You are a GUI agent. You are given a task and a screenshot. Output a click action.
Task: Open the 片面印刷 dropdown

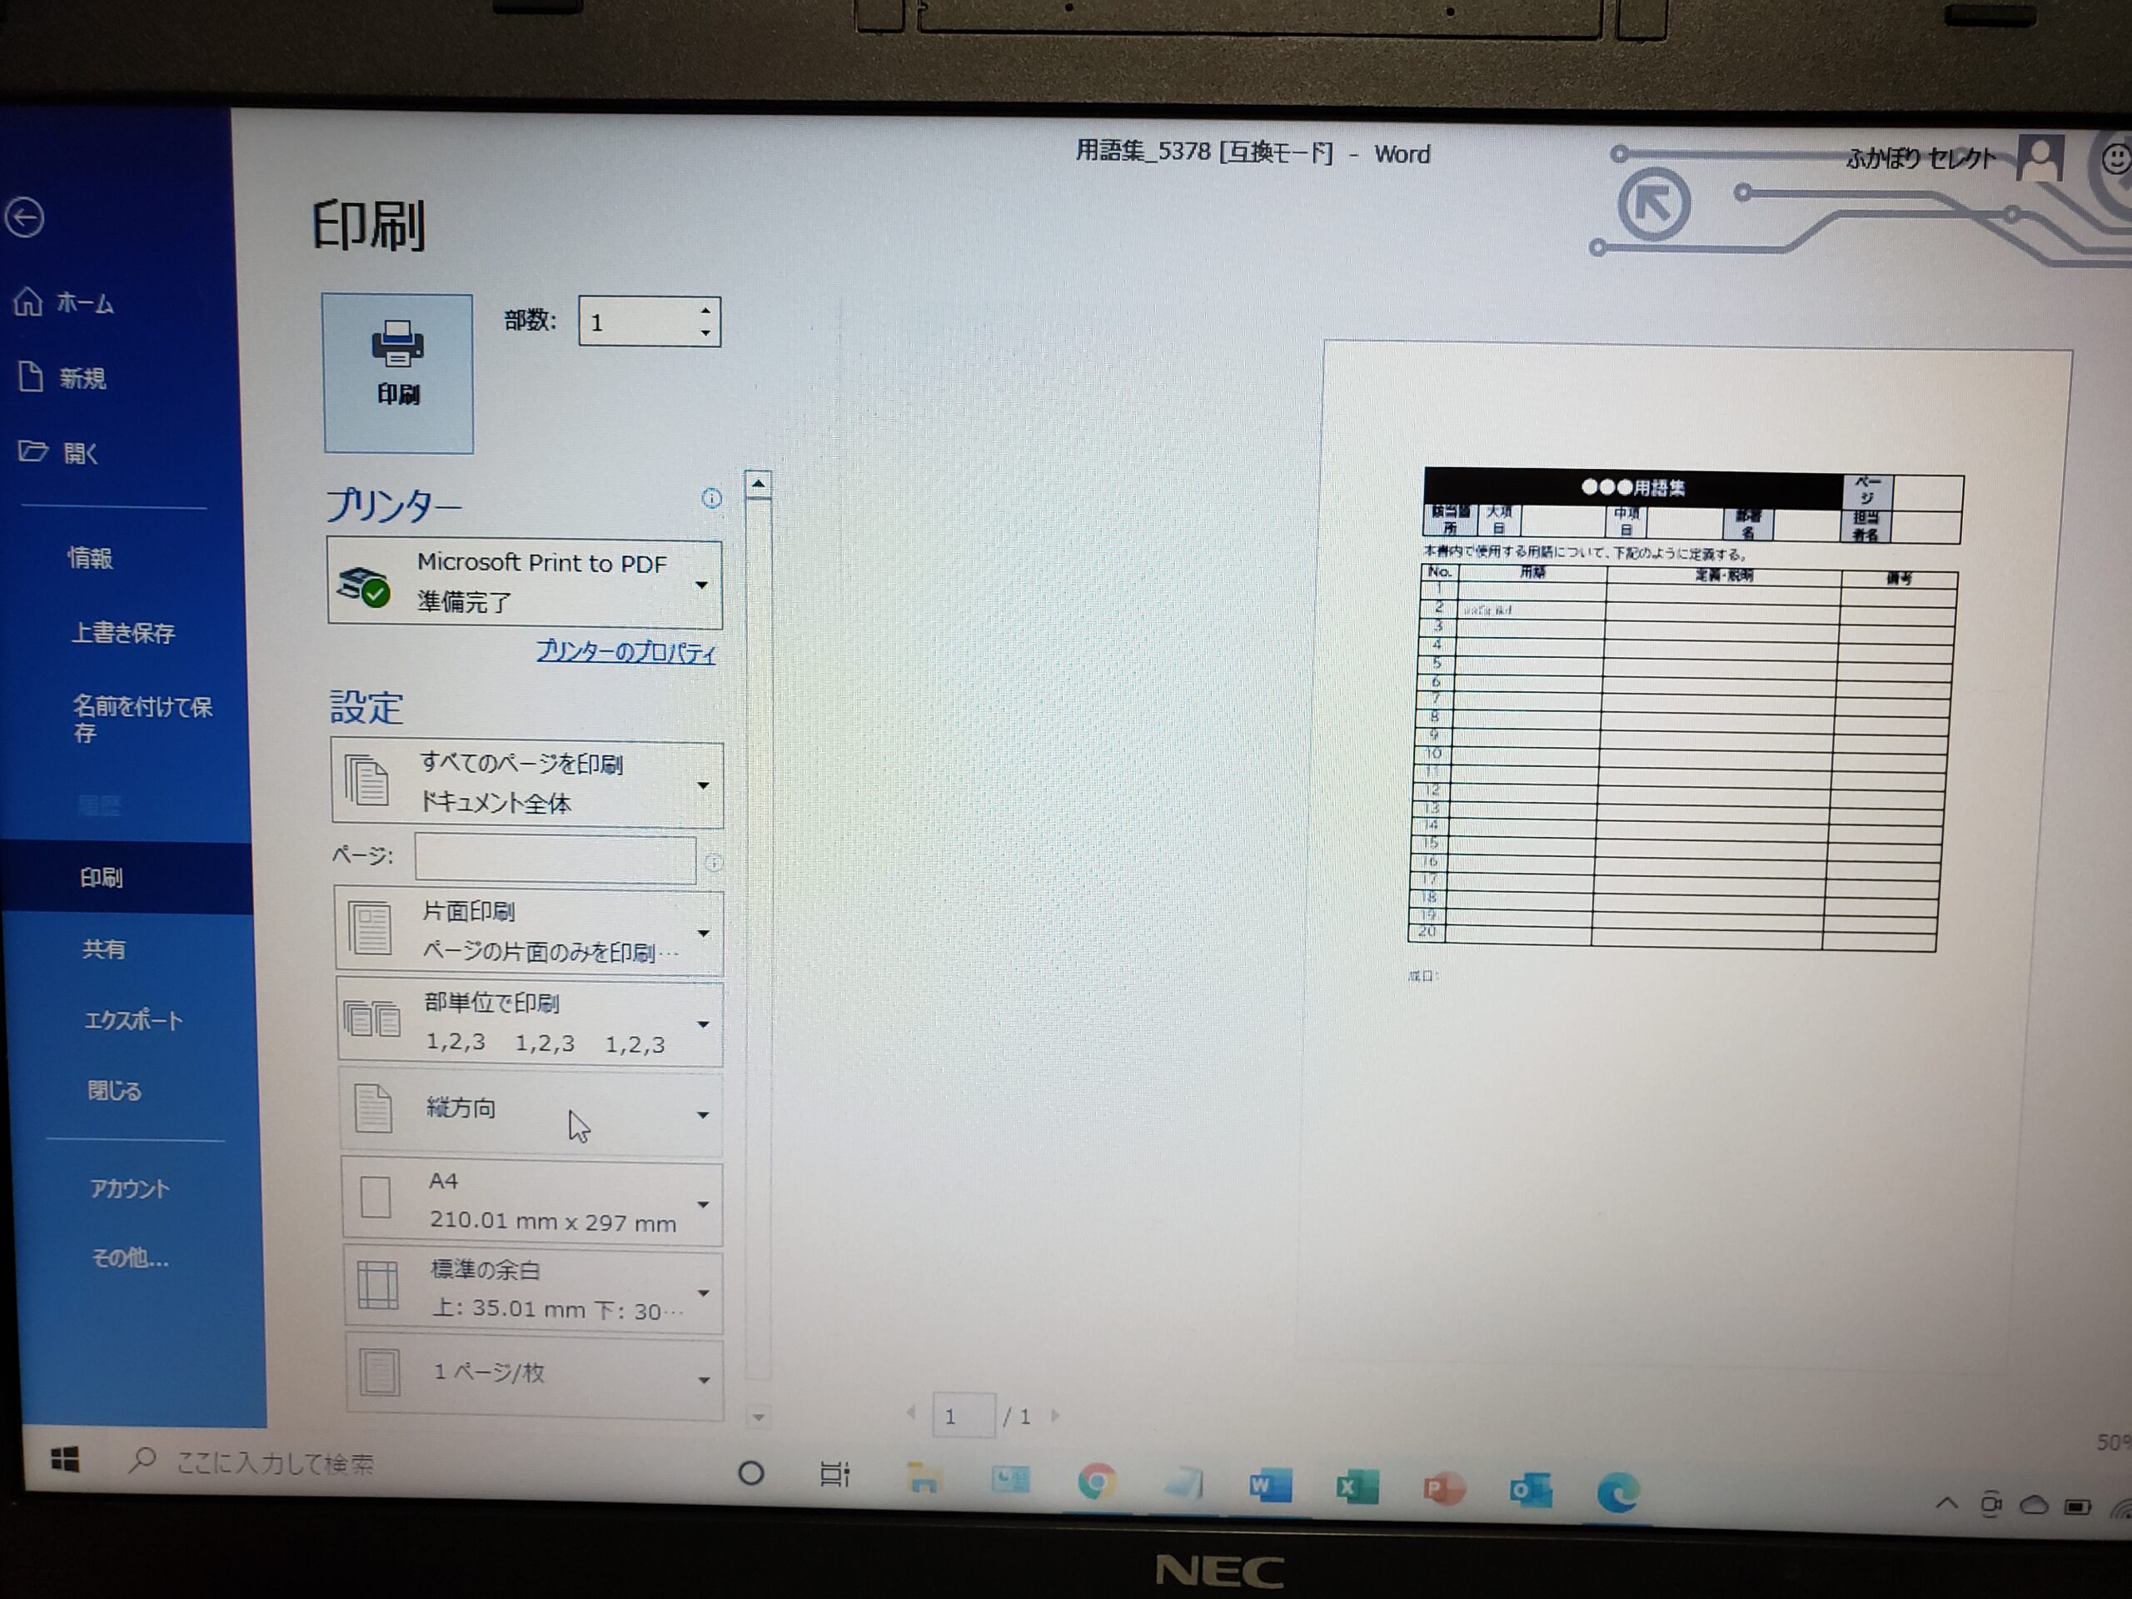click(x=528, y=931)
